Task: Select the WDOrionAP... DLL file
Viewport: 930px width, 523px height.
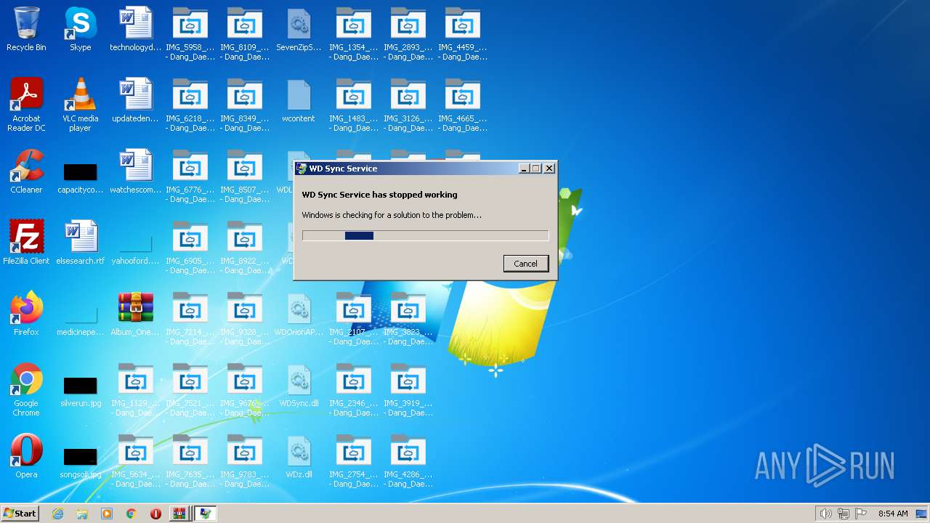Action: (299, 314)
